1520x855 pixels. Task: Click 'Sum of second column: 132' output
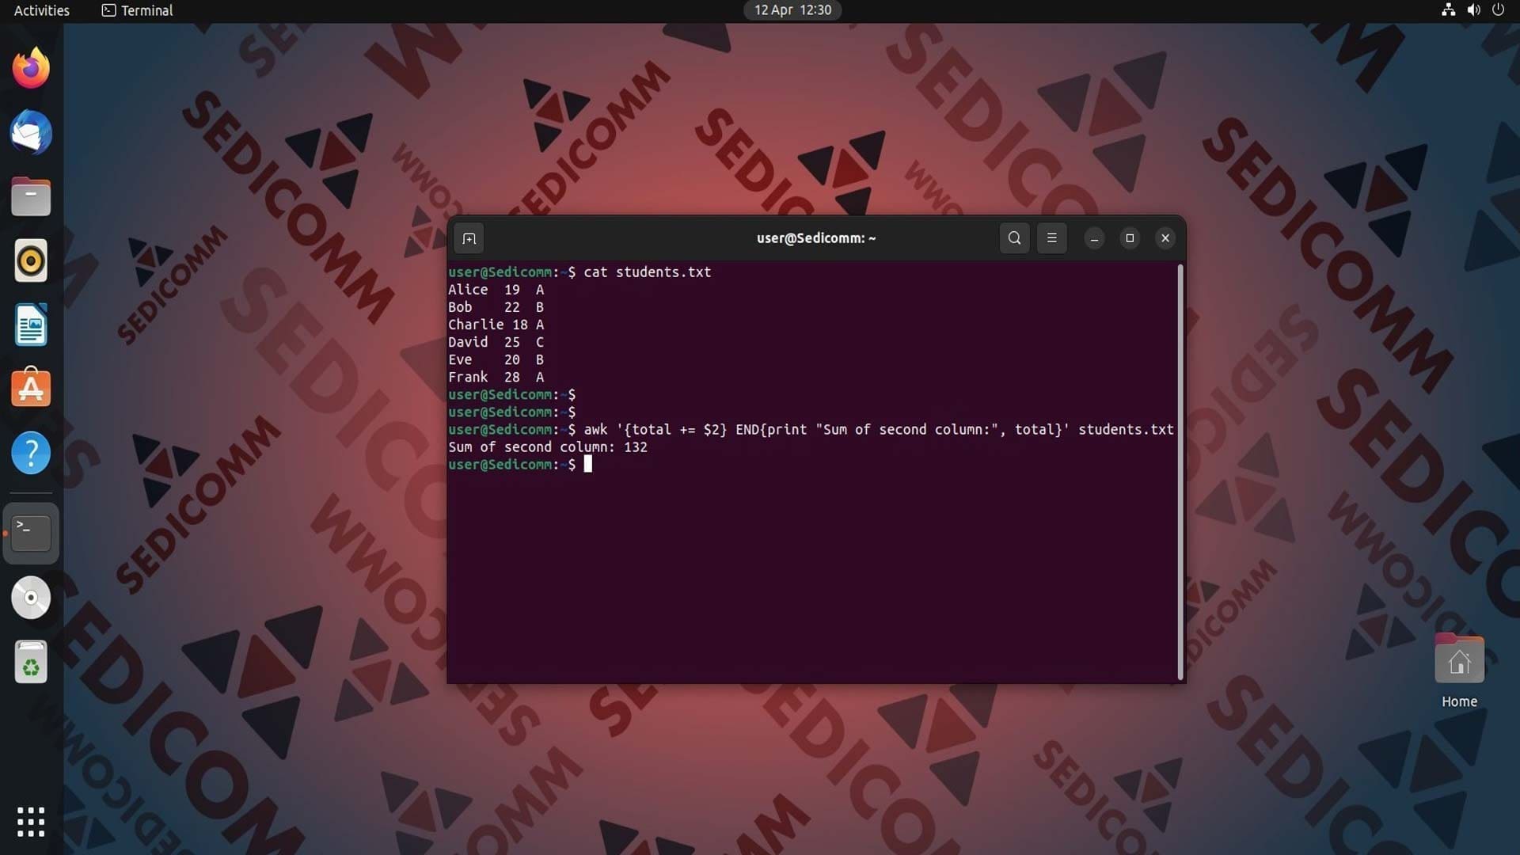[548, 447]
